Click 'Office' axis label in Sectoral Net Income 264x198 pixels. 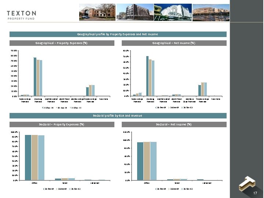147,183
